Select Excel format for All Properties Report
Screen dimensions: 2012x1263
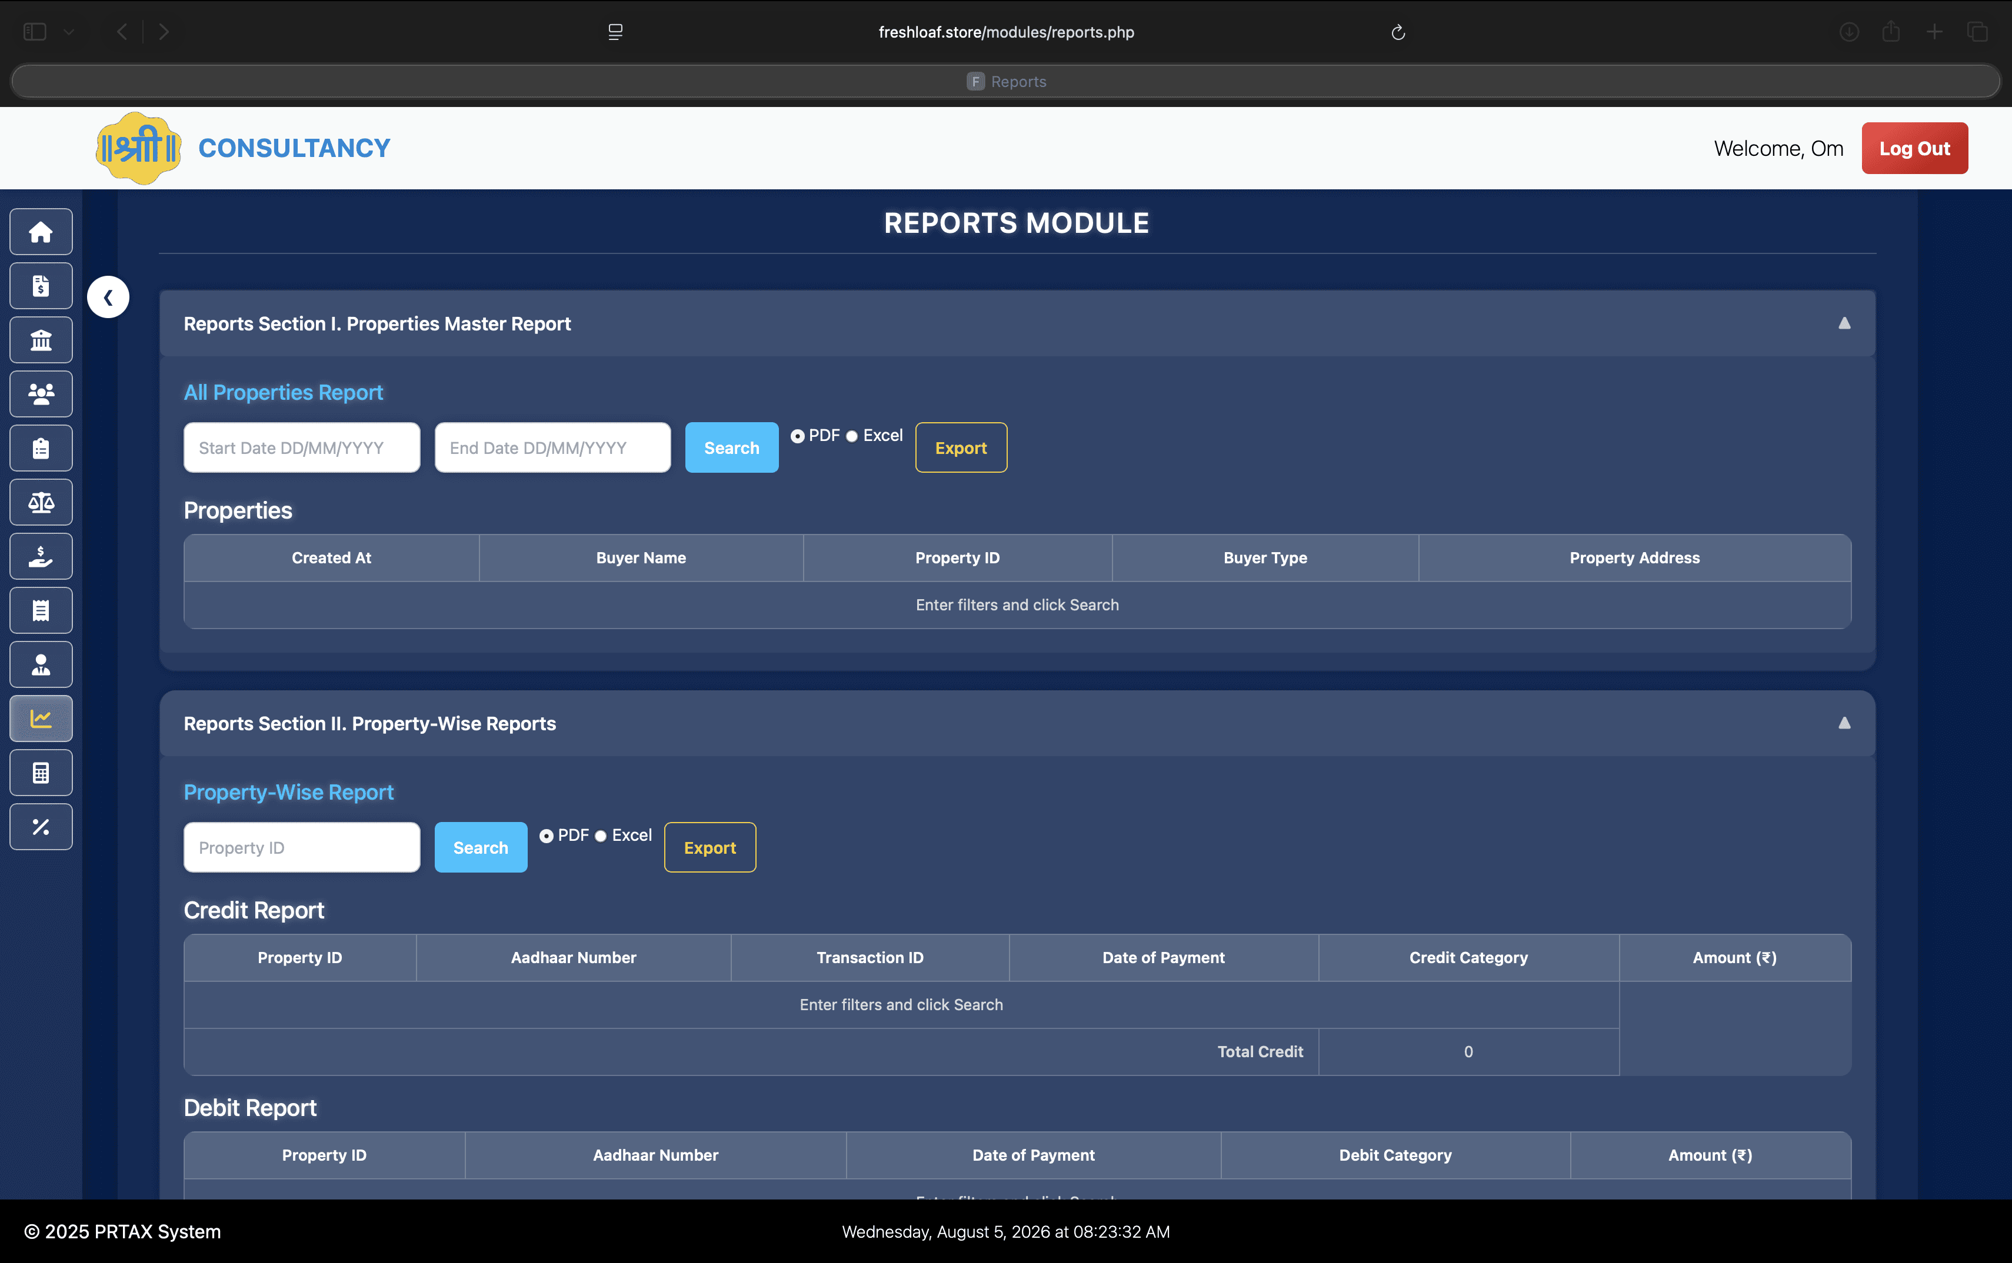[851, 436]
